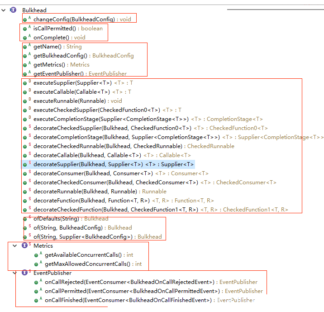Select decorateCheckedSupplier method row

pyautogui.click(x=151, y=128)
